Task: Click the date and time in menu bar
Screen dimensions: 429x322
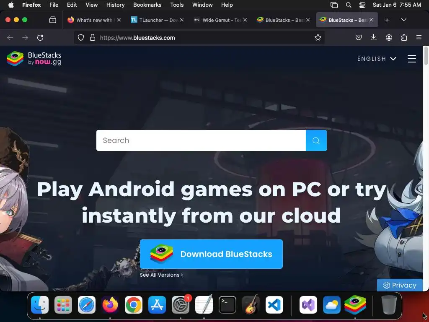Action: click(x=397, y=5)
